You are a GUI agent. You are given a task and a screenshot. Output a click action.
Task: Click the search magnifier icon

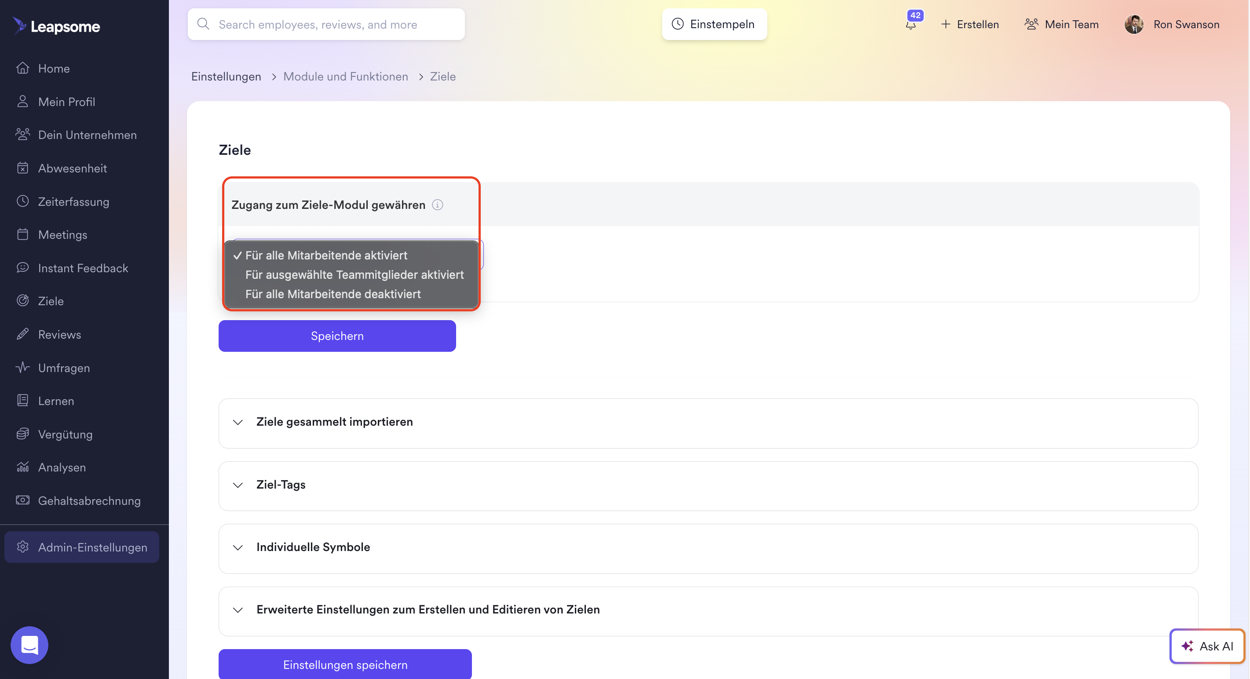[x=203, y=24]
